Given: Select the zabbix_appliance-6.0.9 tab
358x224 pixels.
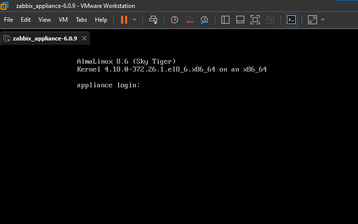Looking at the screenshot, I should (x=45, y=38).
